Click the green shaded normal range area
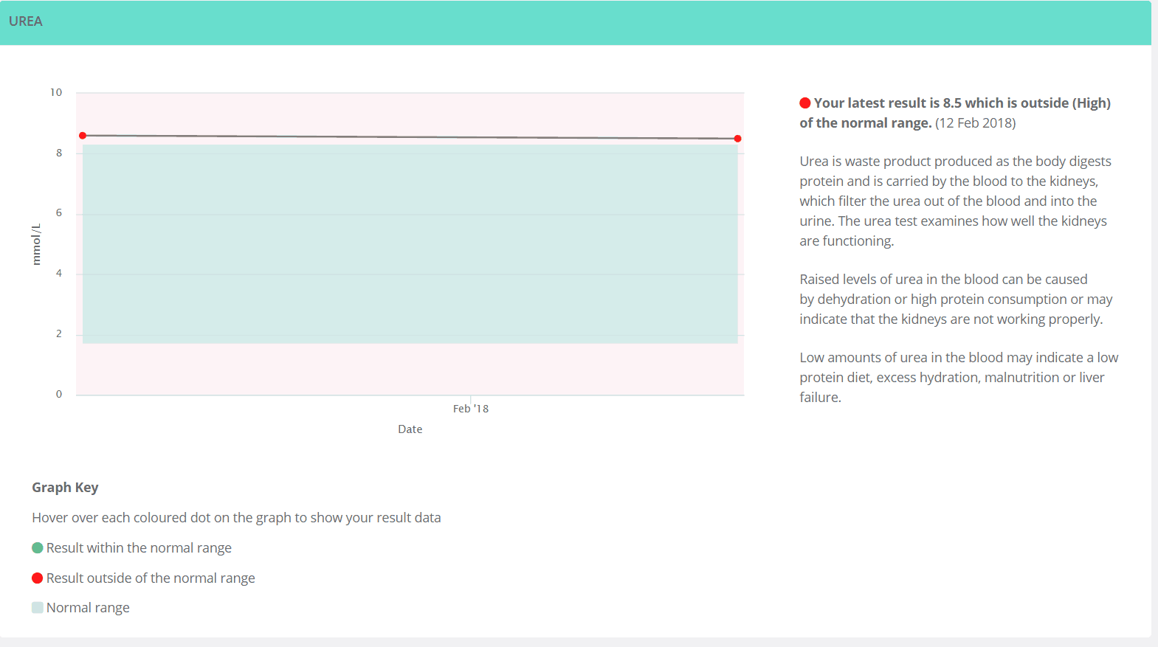The image size is (1158, 647). [x=410, y=243]
